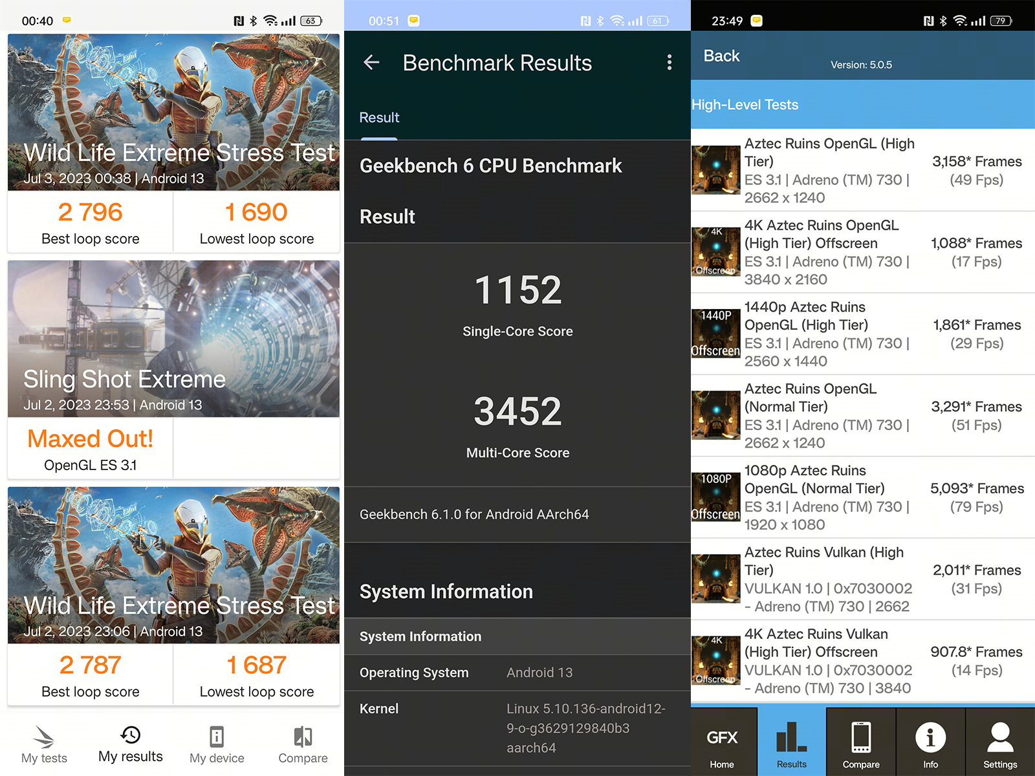Open Aztec Ruins Vulkan (High Tier) thumbnail

(x=716, y=579)
